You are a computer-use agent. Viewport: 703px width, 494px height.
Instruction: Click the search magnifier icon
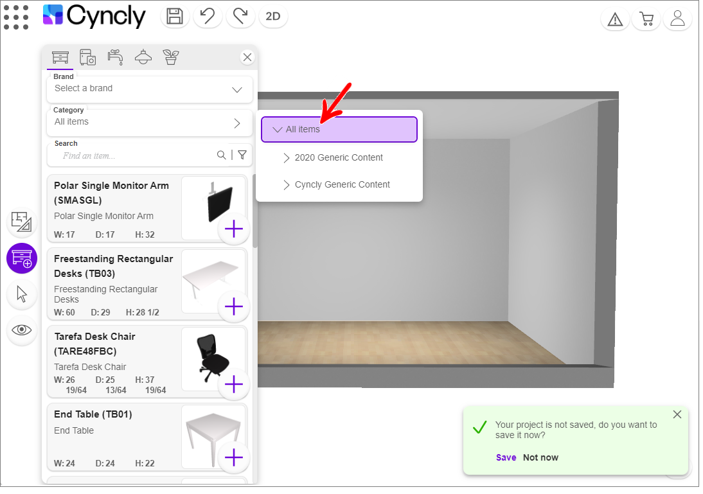pos(222,155)
